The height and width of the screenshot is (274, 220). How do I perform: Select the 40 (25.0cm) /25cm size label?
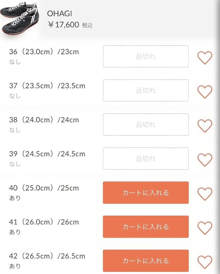[x=44, y=188]
